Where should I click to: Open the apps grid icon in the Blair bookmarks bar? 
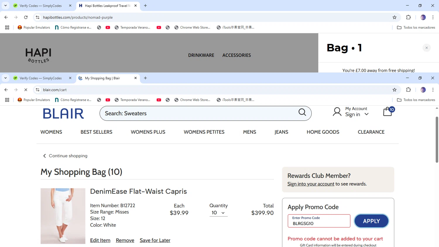pyautogui.click(x=7, y=100)
